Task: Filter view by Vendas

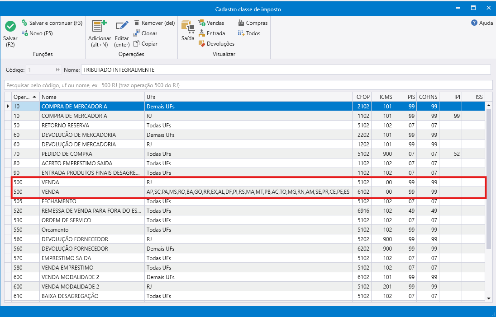Action: click(211, 23)
